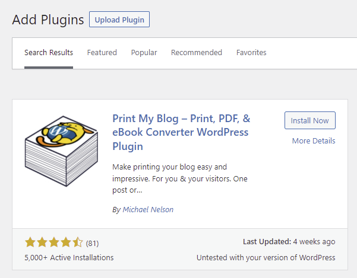Screen dimensions: 357x278
Task: Open the Print My Blog plugin title link
Action: (x=180, y=132)
